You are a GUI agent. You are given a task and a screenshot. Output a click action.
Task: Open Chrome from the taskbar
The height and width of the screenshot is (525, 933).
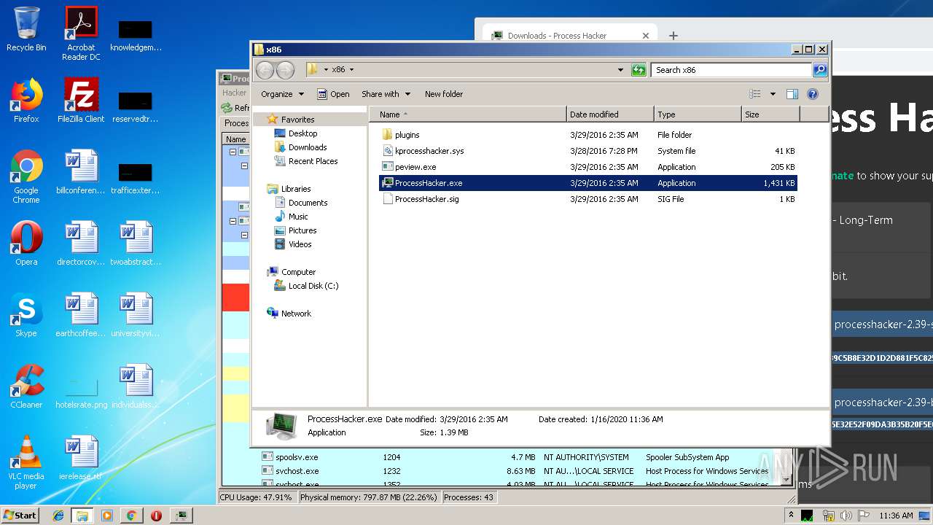[131, 515]
